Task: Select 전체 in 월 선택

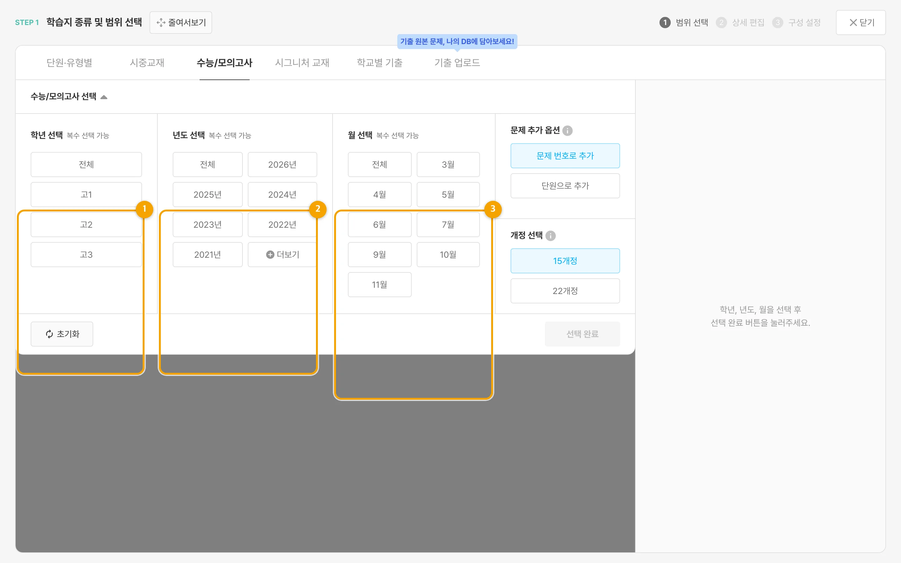Action: click(x=380, y=165)
